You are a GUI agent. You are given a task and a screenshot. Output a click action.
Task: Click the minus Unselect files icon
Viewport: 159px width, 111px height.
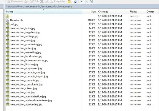[86, 1]
